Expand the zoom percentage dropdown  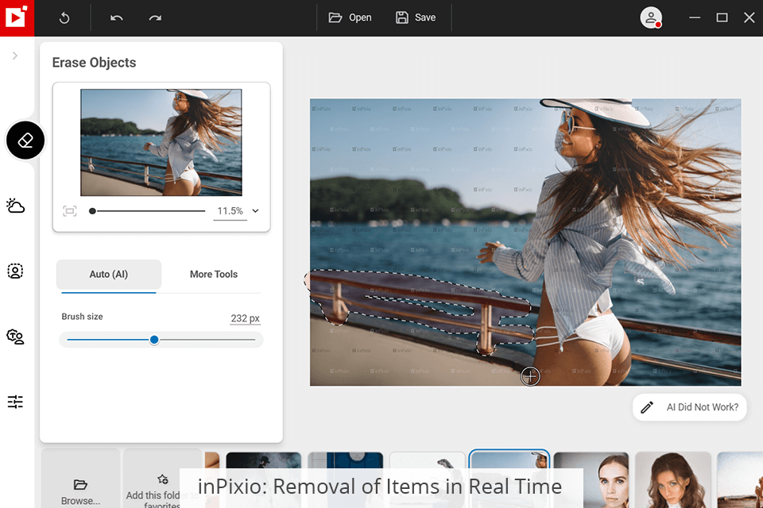click(x=255, y=211)
